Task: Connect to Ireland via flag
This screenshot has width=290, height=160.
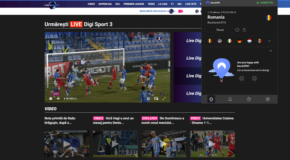Action: (229, 41)
